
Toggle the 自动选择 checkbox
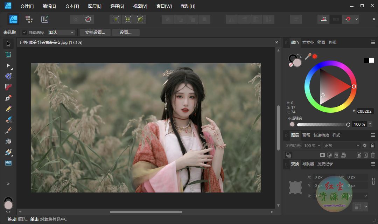point(24,33)
